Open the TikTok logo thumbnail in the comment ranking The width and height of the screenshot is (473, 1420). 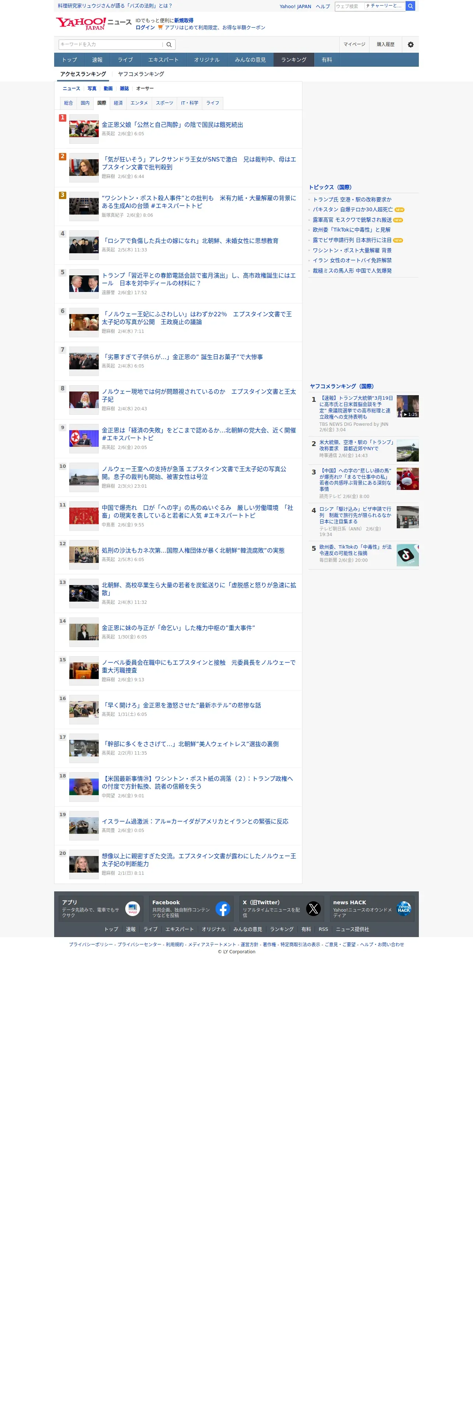pyautogui.click(x=407, y=555)
